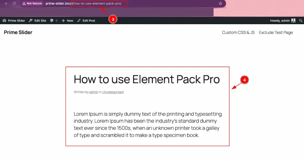The width and height of the screenshot is (304, 160).
Task: Click the red annotation marker numbered 3
Action: pos(113,19)
